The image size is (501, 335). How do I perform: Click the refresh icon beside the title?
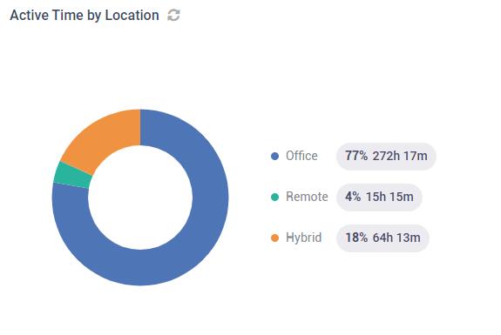point(173,15)
